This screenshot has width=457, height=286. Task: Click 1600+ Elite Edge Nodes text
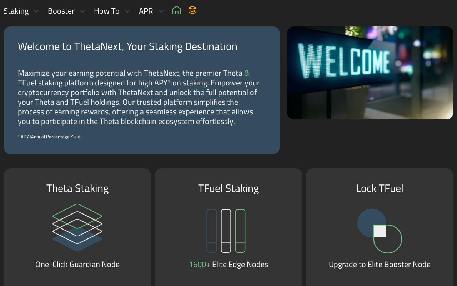click(x=228, y=265)
